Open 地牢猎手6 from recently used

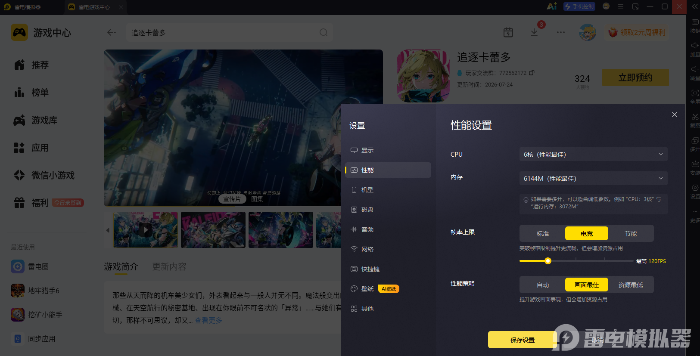coord(35,291)
